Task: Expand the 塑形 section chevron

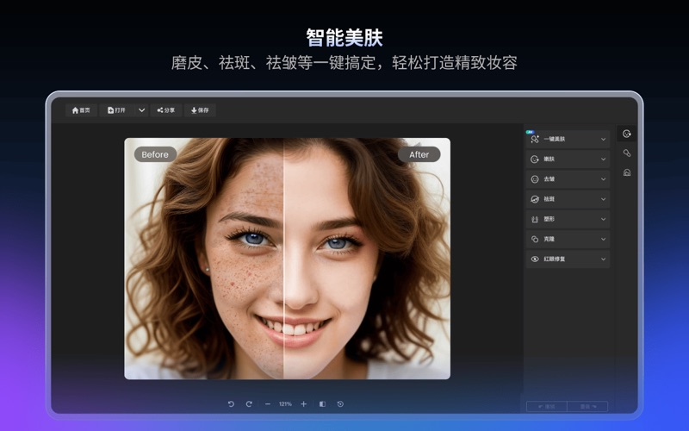Action: [x=603, y=219]
